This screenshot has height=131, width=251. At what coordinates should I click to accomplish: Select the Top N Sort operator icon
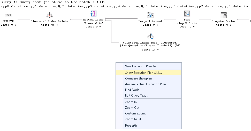[187, 14]
